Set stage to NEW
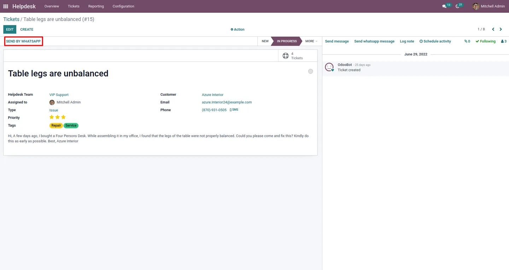 pyautogui.click(x=265, y=41)
